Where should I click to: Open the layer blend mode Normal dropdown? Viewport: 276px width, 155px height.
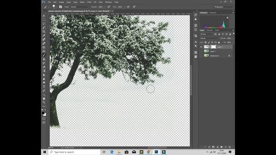point(210,38)
